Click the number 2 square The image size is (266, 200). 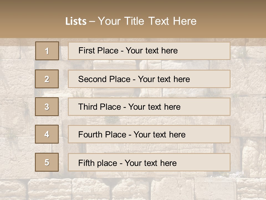click(x=47, y=79)
